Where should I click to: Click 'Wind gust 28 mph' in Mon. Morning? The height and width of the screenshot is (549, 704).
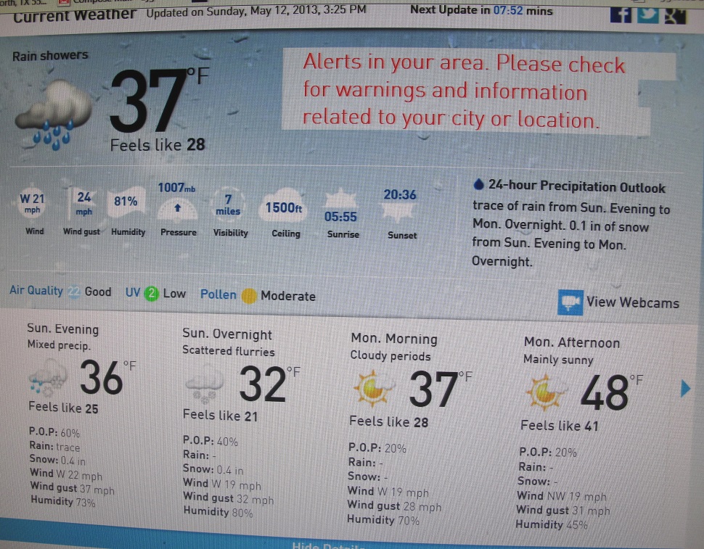pyautogui.click(x=394, y=506)
